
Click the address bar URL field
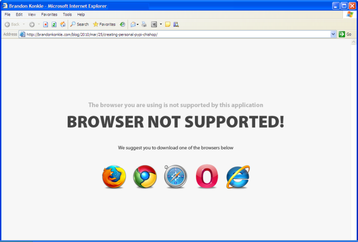tap(175, 34)
